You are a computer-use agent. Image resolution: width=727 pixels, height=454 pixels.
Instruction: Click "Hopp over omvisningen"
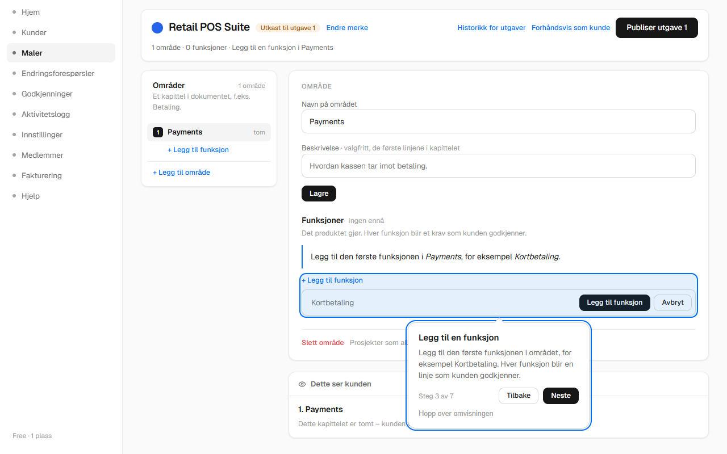coord(456,414)
